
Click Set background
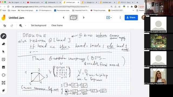tap(39, 25)
